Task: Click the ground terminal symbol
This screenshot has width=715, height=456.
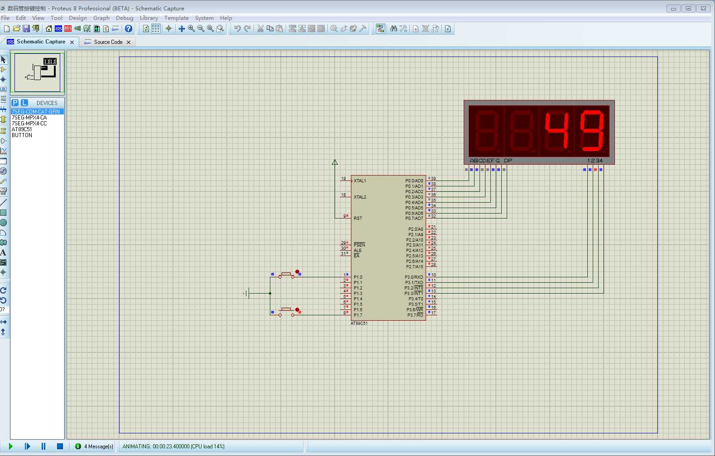Action: (247, 294)
